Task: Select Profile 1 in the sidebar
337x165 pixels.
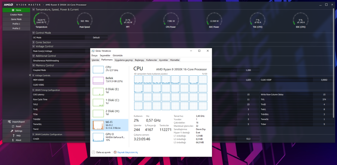Action: [x=16, y=24]
